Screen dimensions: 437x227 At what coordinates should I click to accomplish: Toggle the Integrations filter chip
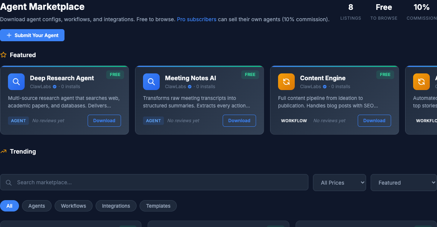coord(116,206)
